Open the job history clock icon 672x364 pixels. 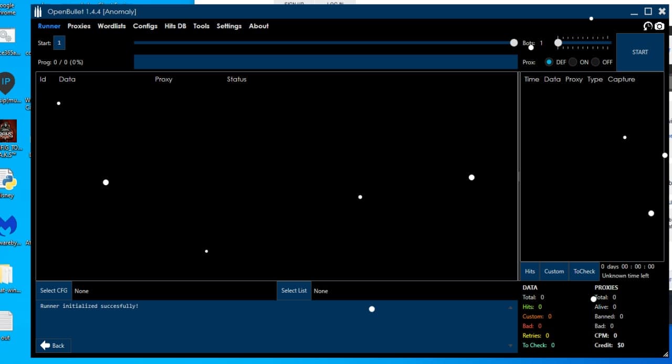[x=648, y=26]
